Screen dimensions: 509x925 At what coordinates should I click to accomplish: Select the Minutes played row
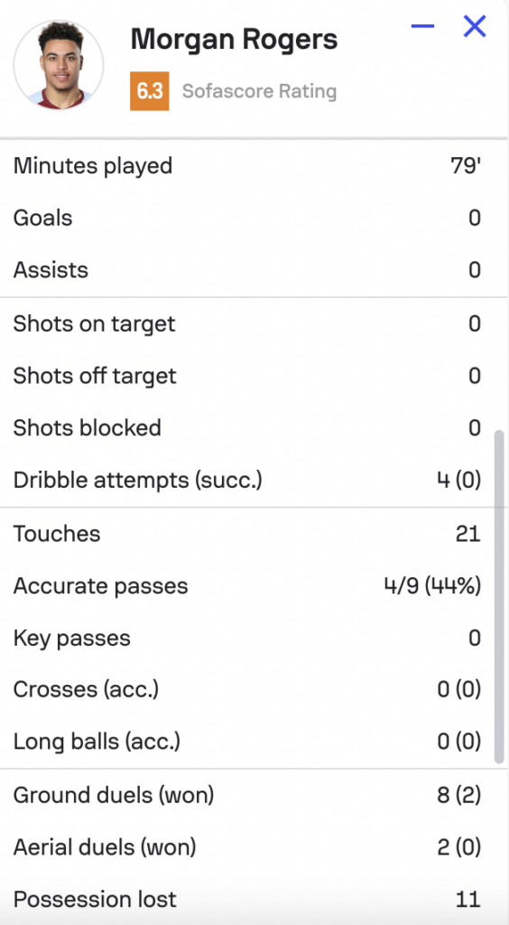tap(247, 166)
